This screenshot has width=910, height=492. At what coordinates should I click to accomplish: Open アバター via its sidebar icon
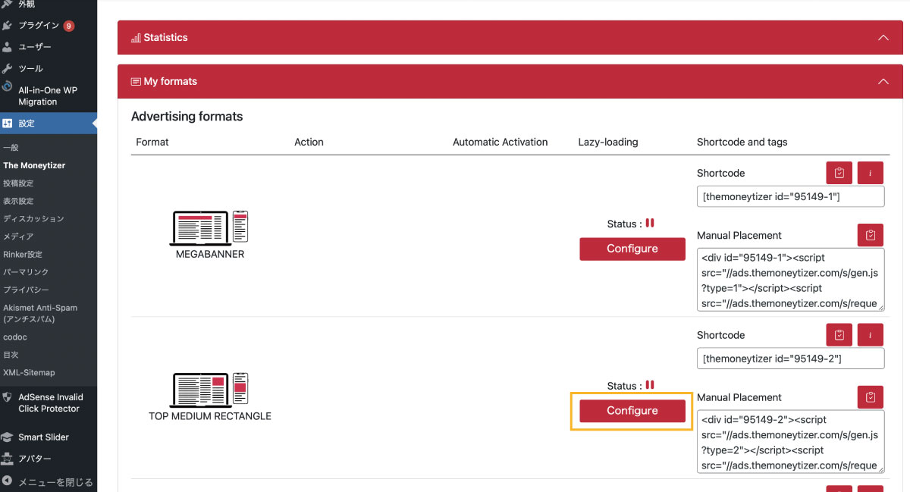click(8, 459)
